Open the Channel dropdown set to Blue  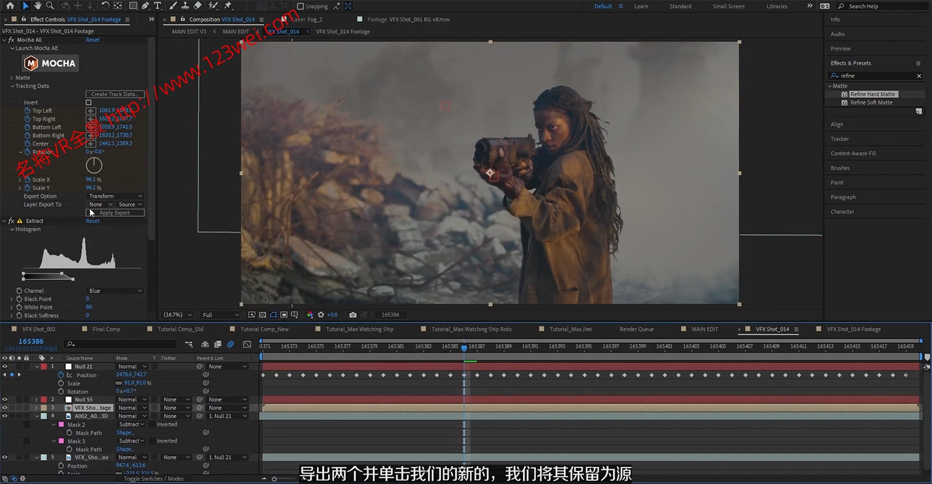[115, 291]
